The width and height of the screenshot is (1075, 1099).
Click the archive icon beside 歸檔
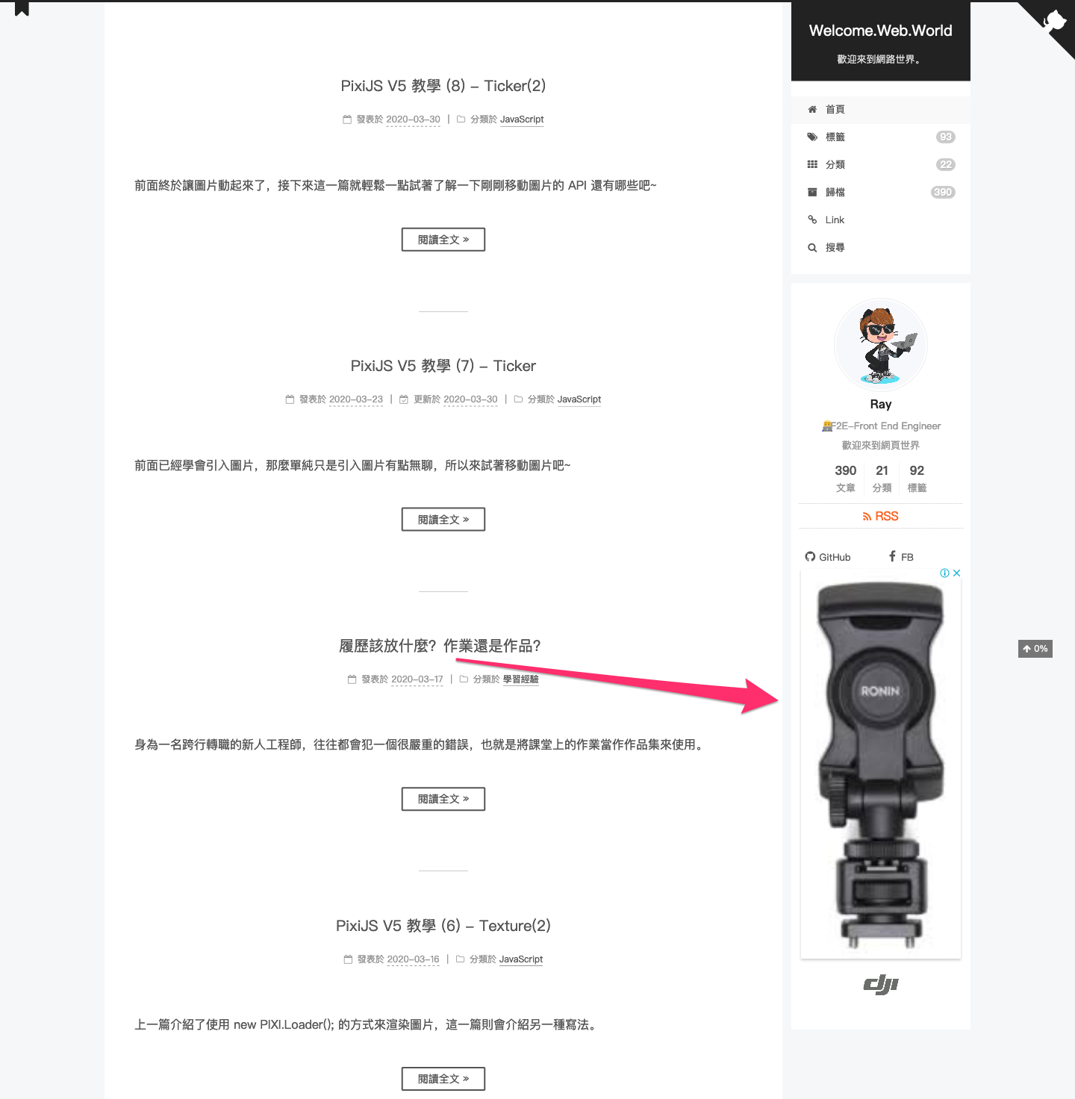pos(812,192)
